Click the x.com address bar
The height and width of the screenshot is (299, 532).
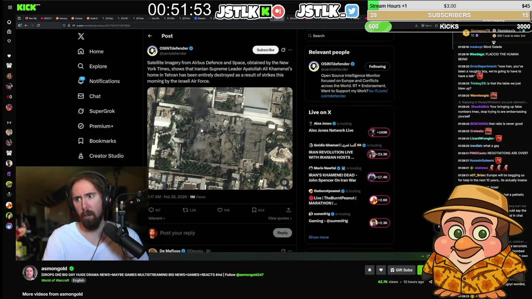(x=104, y=26)
